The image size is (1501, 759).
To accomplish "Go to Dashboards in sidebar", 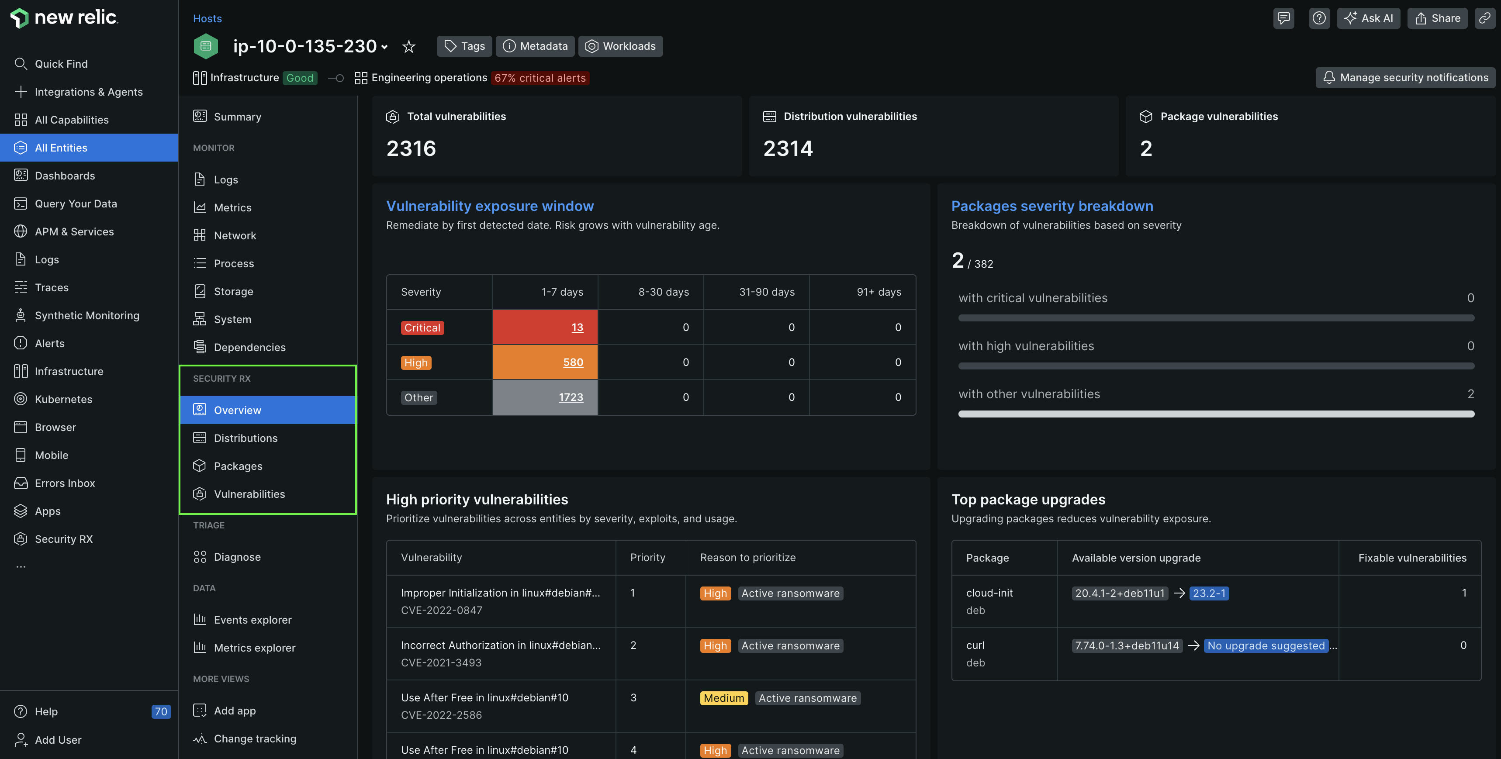I will click(x=89, y=175).
